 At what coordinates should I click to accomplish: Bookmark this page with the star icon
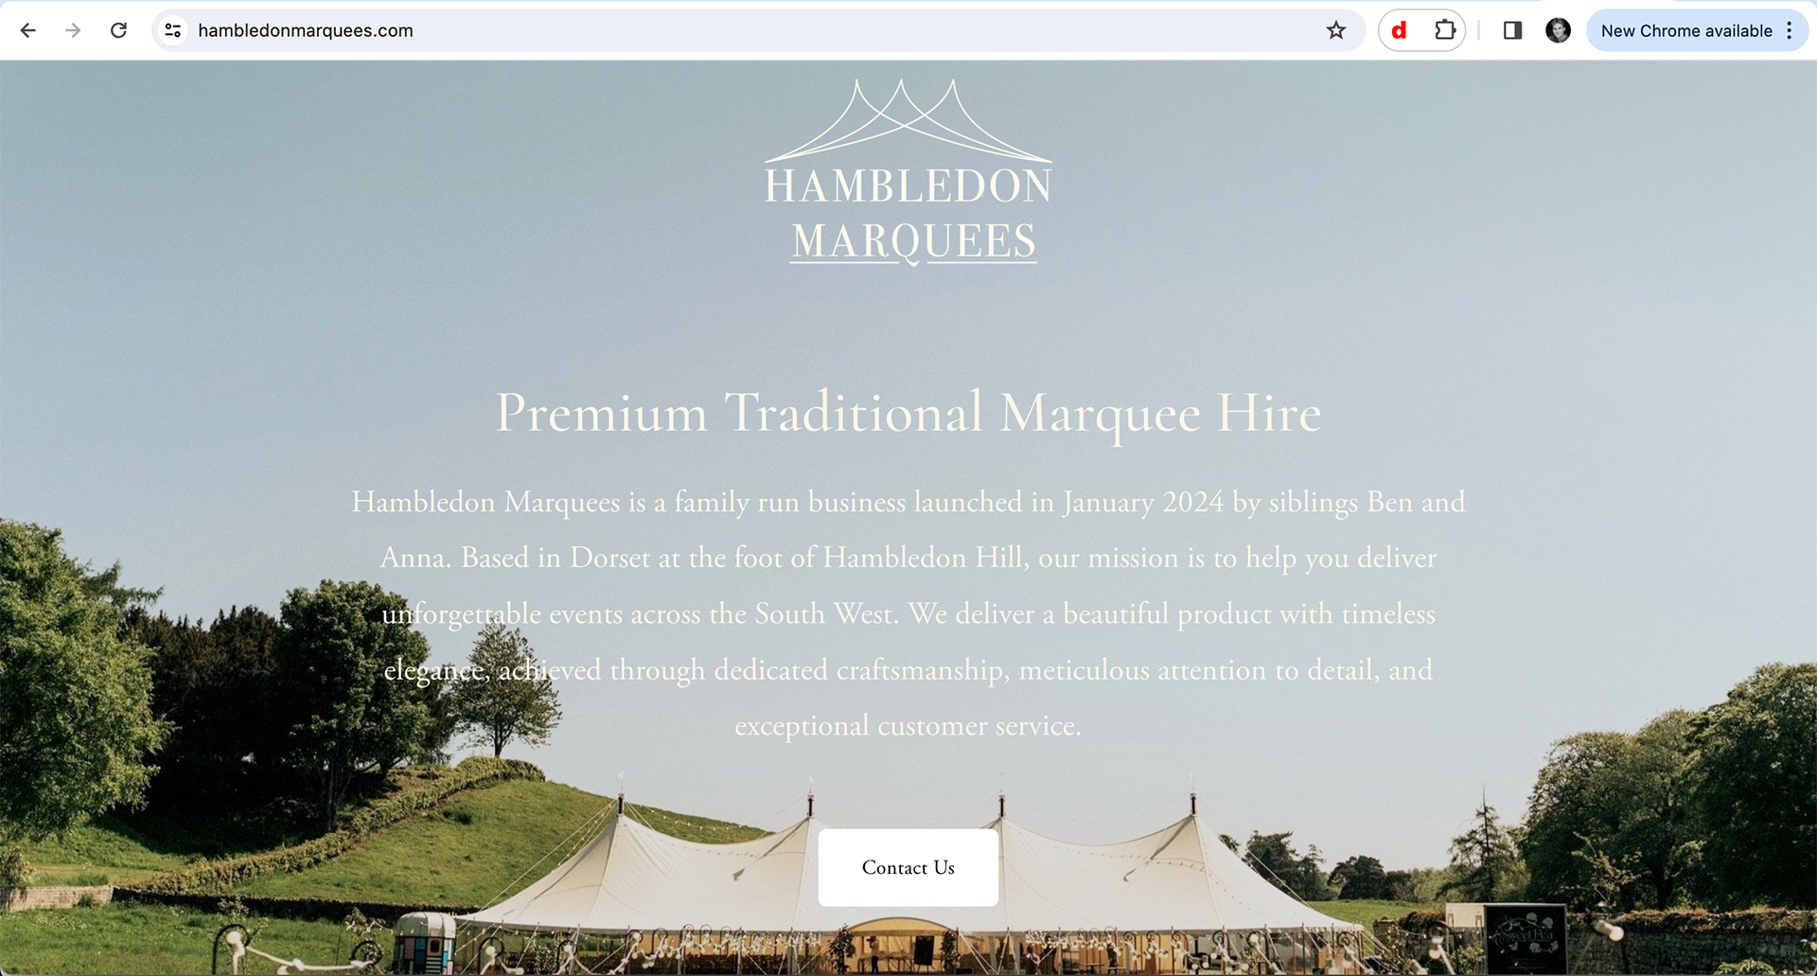click(1335, 30)
